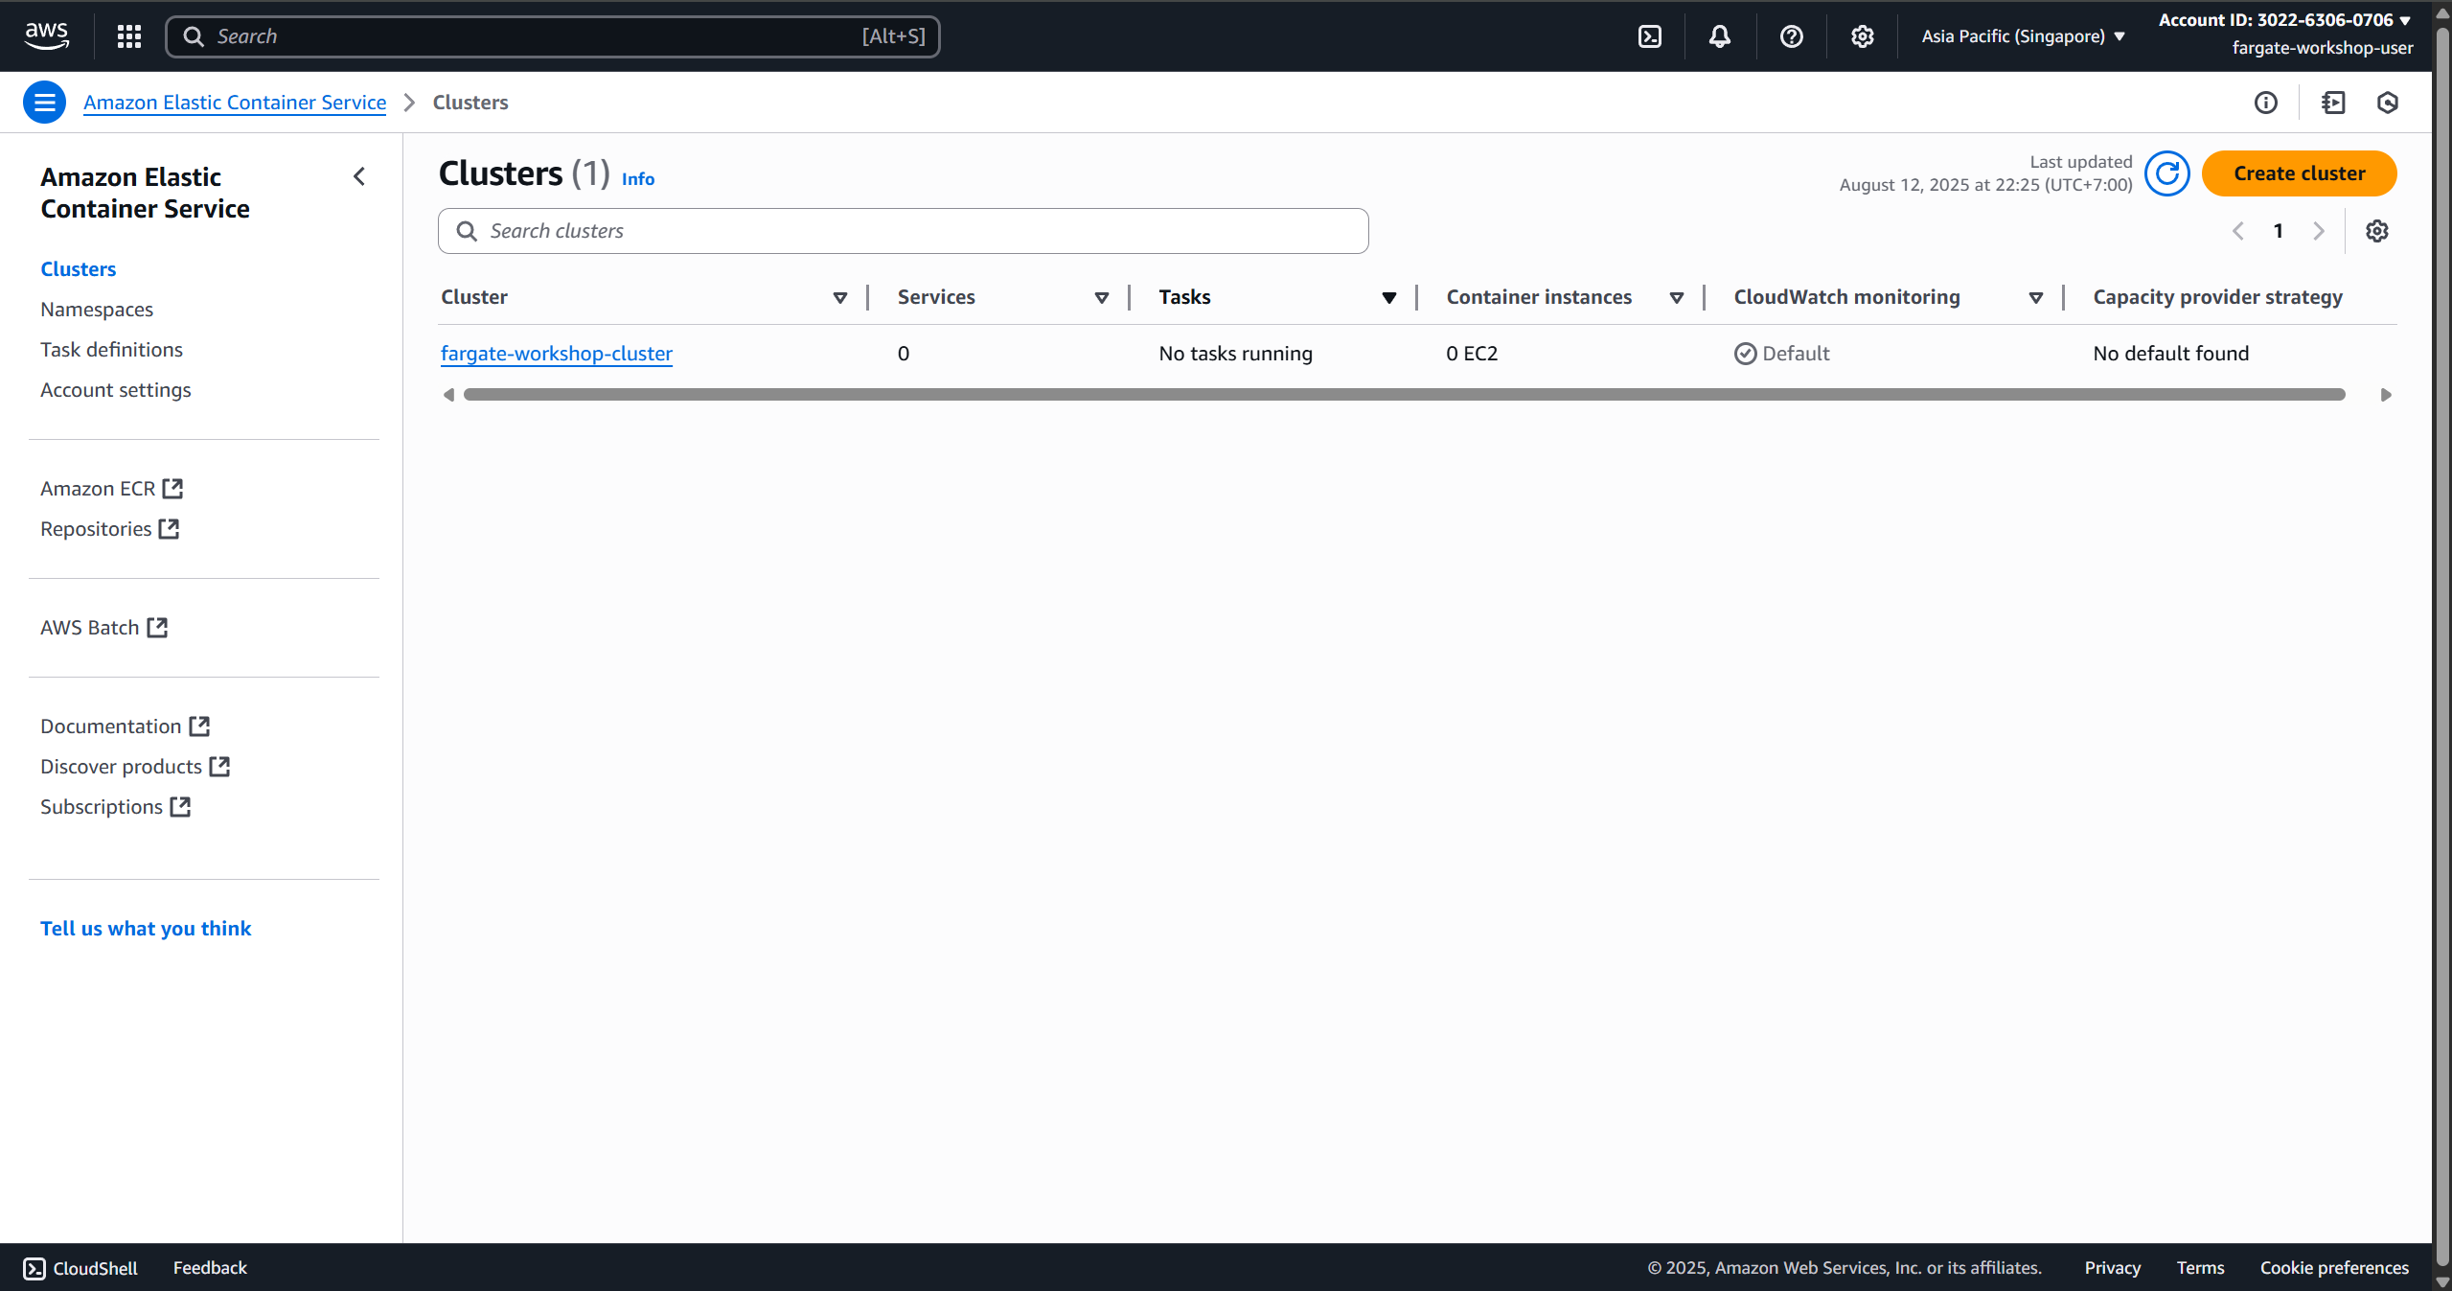The height and width of the screenshot is (1291, 2452).
Task: Click Amazon Elastic Container Service breadcrumb
Action: tap(235, 103)
